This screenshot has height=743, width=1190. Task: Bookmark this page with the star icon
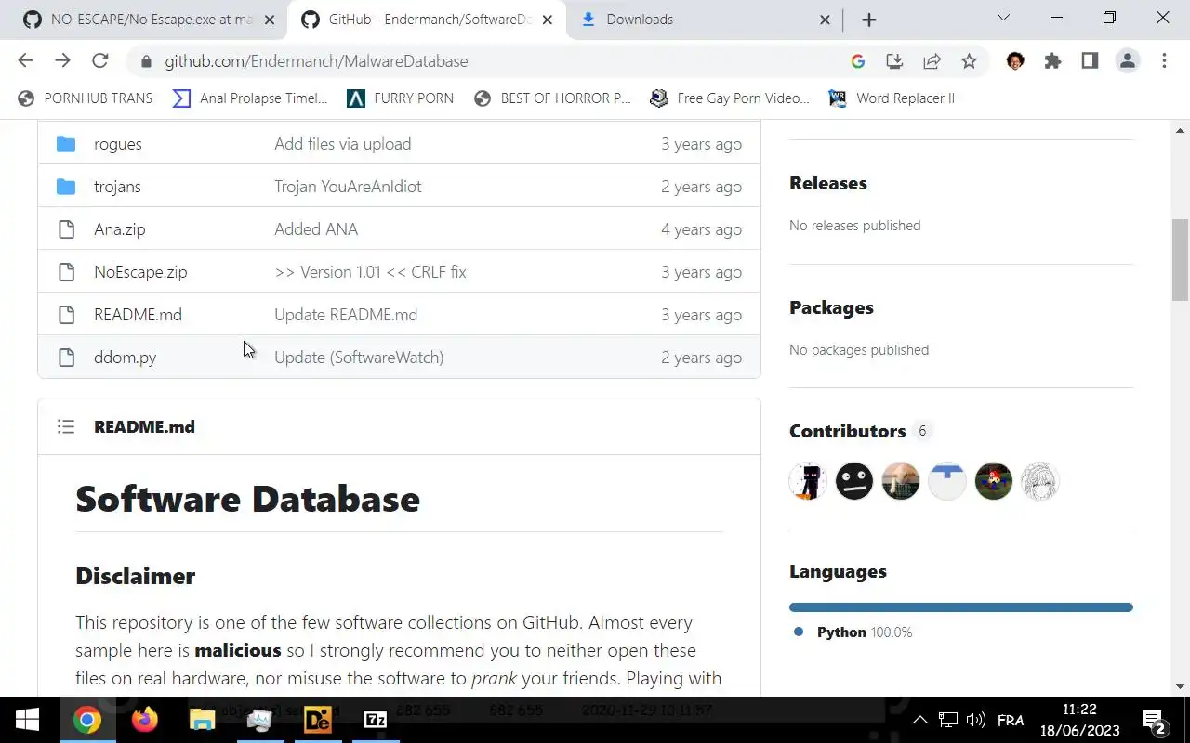click(969, 61)
